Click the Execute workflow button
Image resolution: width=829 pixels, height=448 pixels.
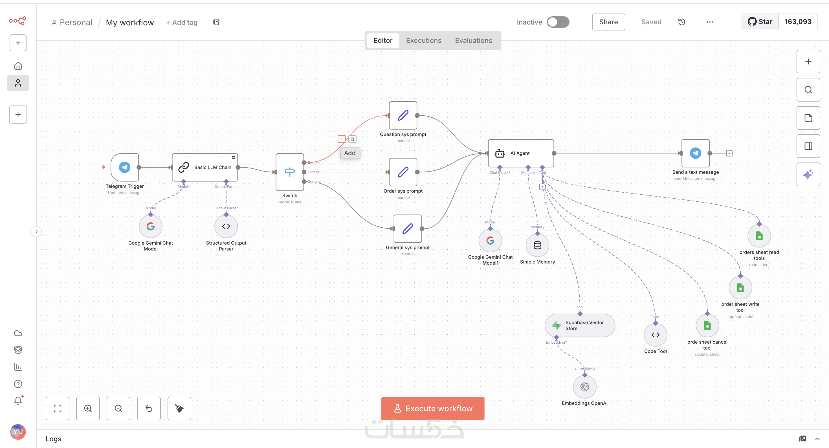(x=432, y=409)
